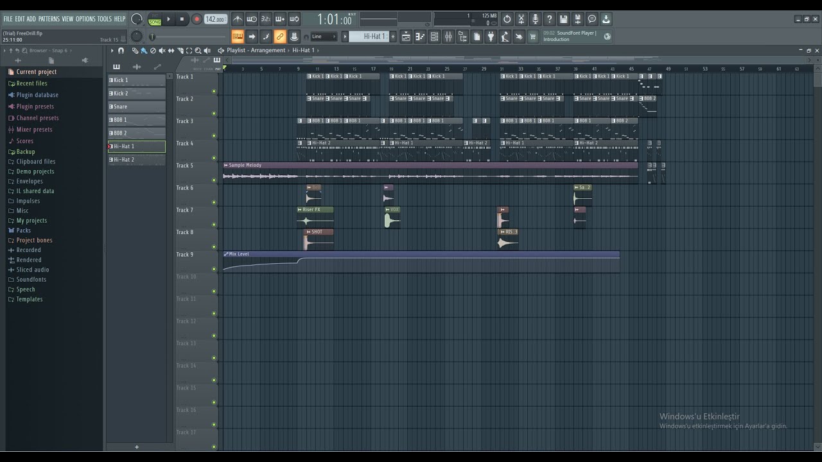Open the EDIT menu
The height and width of the screenshot is (462, 822).
20,19
